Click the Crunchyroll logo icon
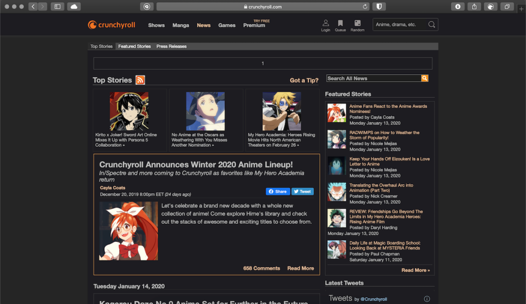Image resolution: width=526 pixels, height=304 pixels. [x=92, y=24]
